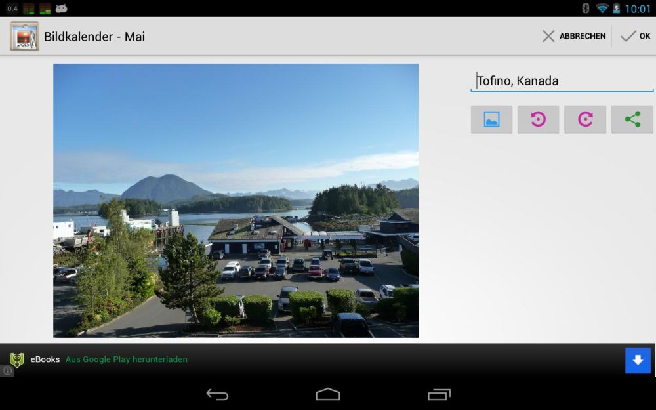Confirm with the OK checkmark button
Image resolution: width=656 pixels, height=410 pixels.
(635, 36)
